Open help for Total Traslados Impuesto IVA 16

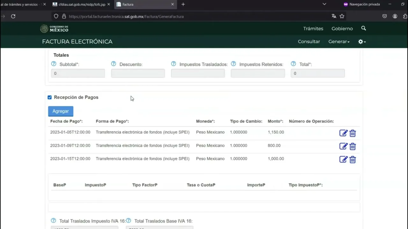(53, 220)
